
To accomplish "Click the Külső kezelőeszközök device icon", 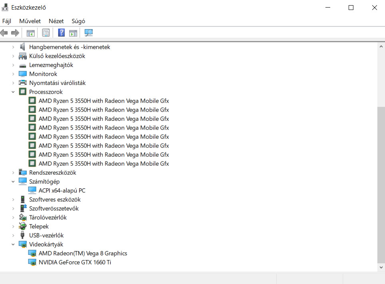I will pos(23,56).
